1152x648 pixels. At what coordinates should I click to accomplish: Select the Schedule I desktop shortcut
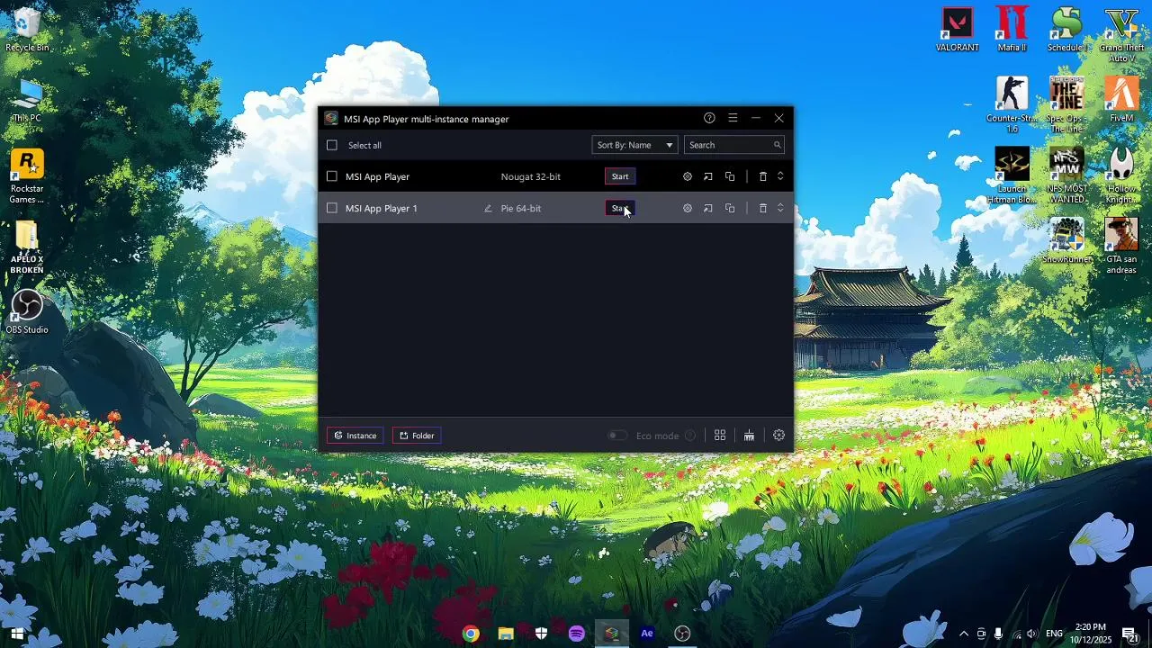1066,31
